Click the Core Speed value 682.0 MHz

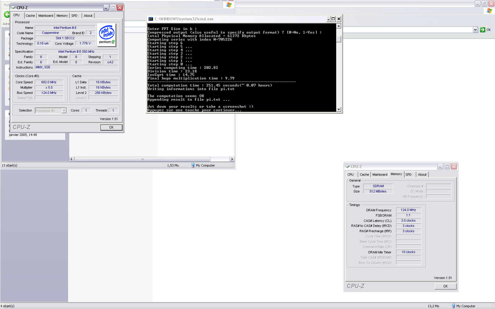pyautogui.click(x=49, y=82)
